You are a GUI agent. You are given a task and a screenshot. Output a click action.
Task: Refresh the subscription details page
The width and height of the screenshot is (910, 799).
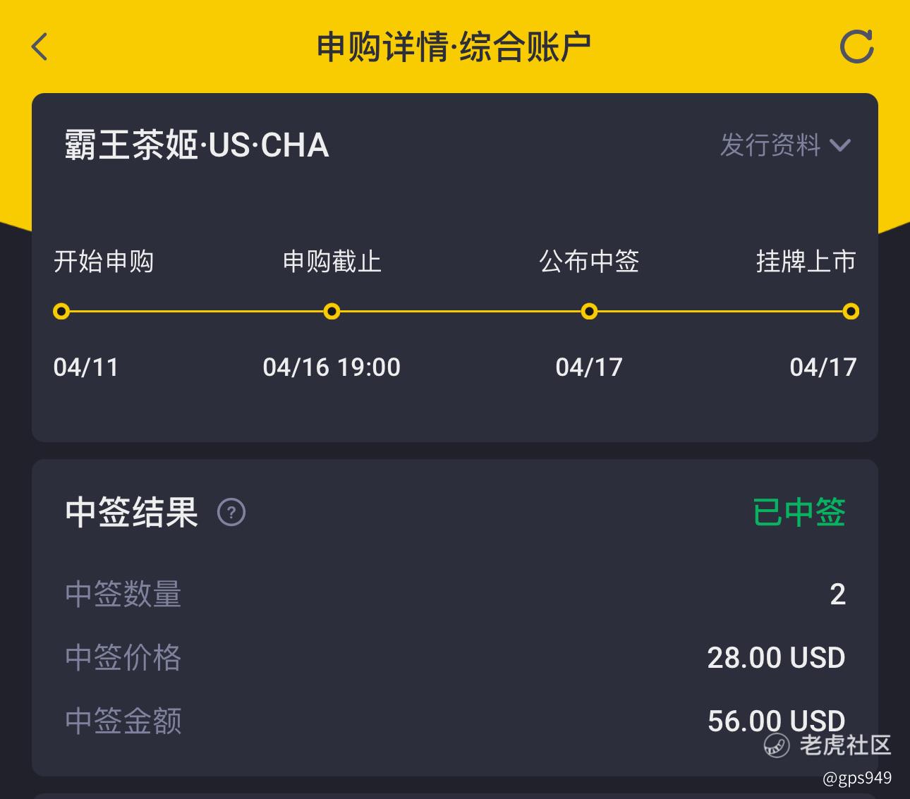pyautogui.click(x=857, y=47)
